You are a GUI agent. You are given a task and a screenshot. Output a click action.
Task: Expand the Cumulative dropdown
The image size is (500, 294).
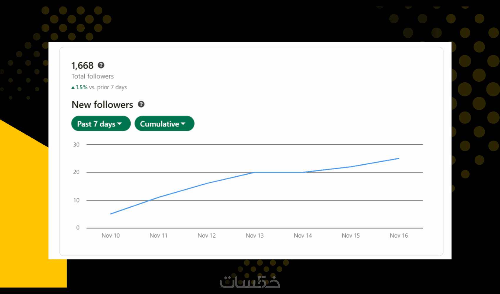(x=164, y=123)
